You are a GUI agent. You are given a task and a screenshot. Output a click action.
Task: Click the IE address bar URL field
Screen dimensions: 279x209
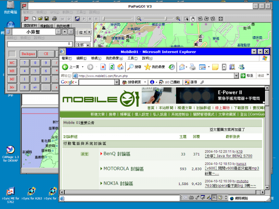154,76
